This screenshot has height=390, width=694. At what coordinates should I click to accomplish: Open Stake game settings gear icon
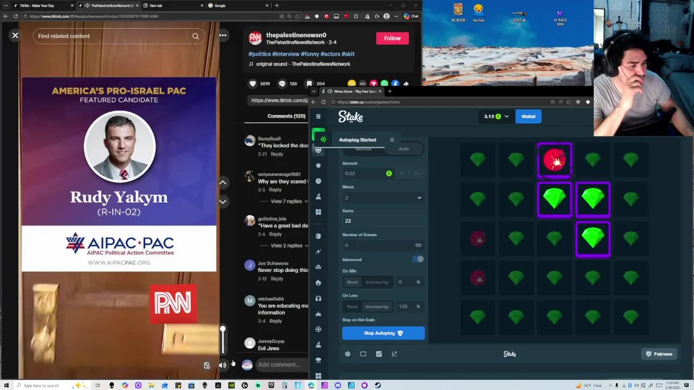coord(348,354)
